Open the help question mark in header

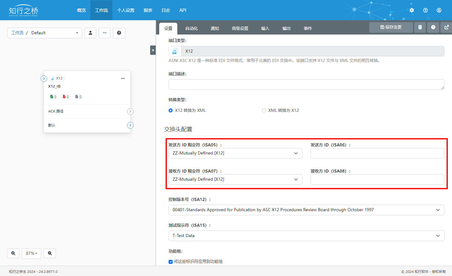click(425, 10)
